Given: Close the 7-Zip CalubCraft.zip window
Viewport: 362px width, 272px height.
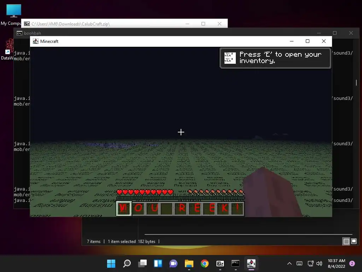Looking at the screenshot, I should click(219, 24).
